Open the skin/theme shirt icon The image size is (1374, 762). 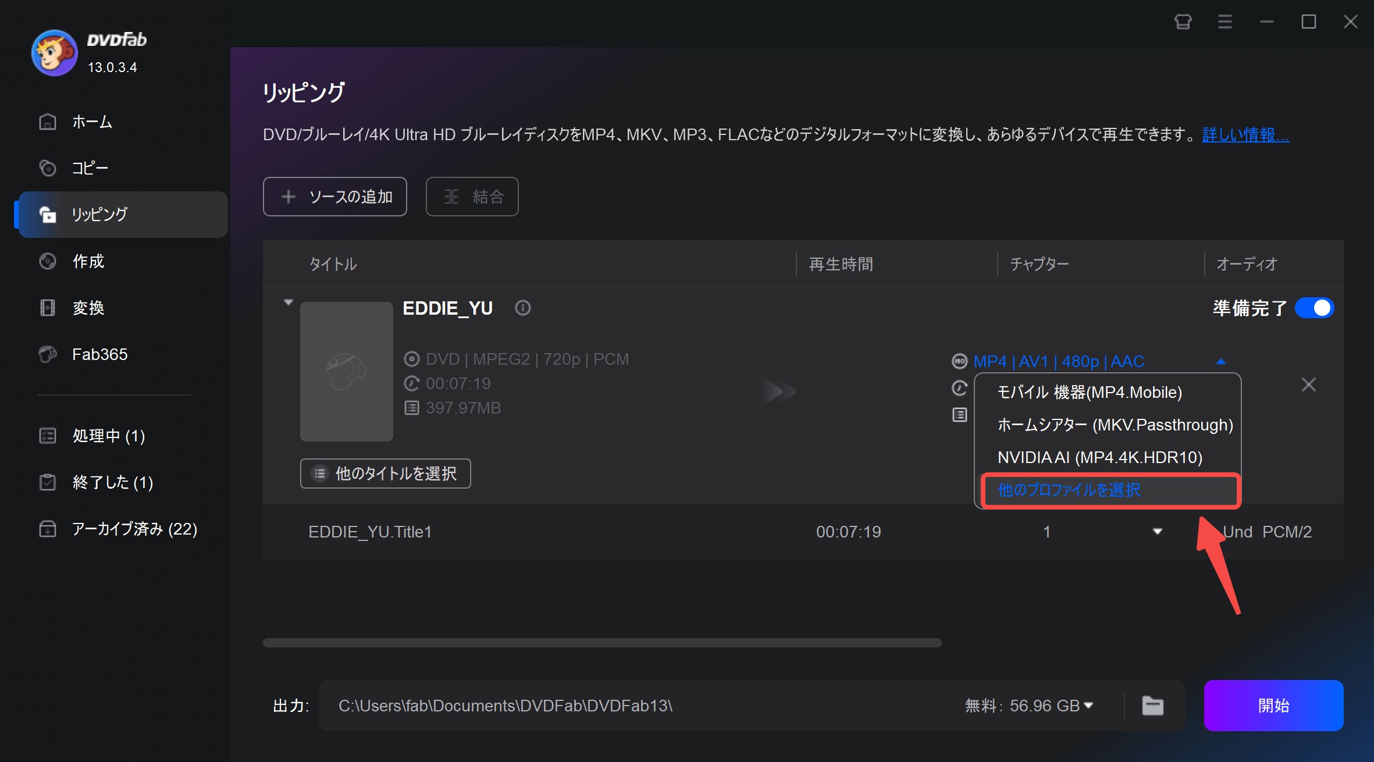(1183, 22)
